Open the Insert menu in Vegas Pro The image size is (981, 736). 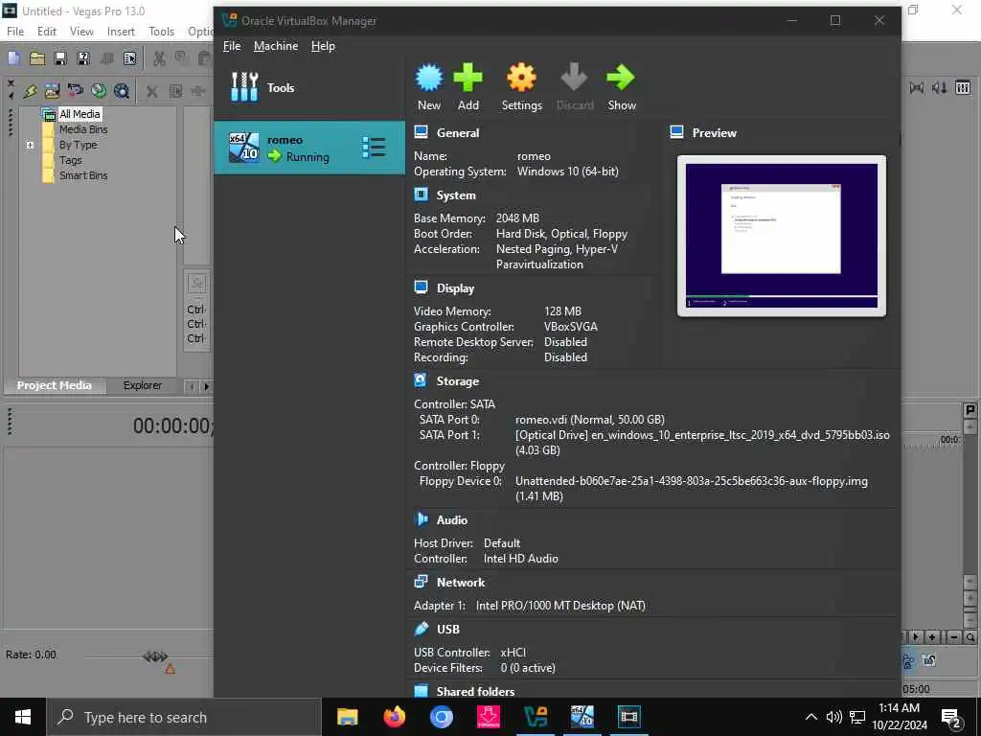tap(121, 32)
